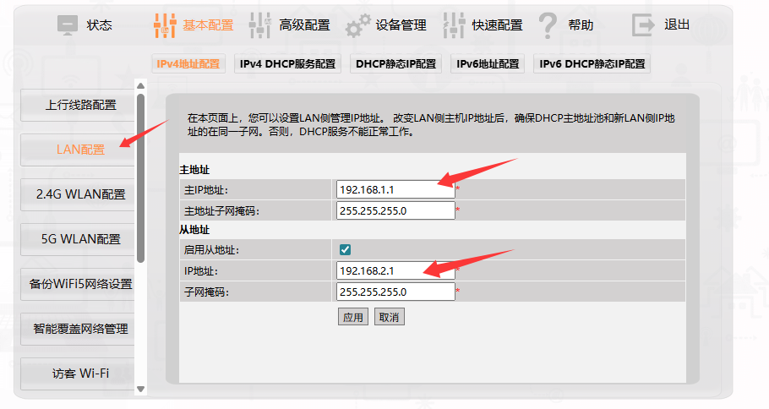The image size is (769, 409).
Task: Open the 帮助 menu label
Action: (581, 25)
